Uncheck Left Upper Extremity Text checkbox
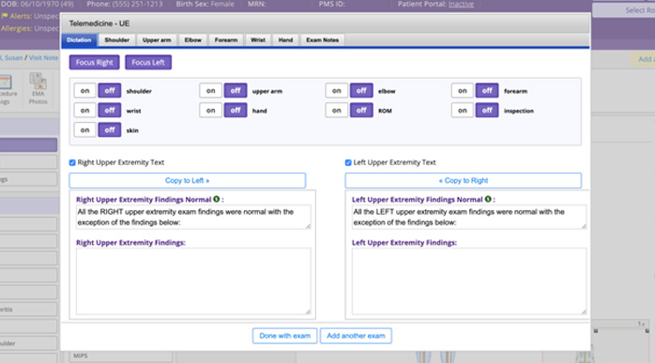Viewport: 655px width, 363px height. click(348, 162)
